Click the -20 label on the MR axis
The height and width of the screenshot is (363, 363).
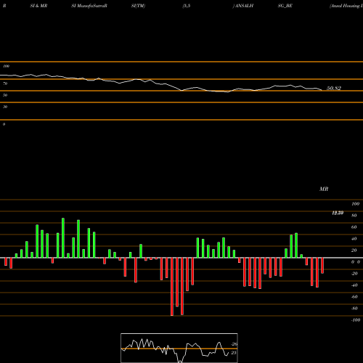click(x=354, y=274)
